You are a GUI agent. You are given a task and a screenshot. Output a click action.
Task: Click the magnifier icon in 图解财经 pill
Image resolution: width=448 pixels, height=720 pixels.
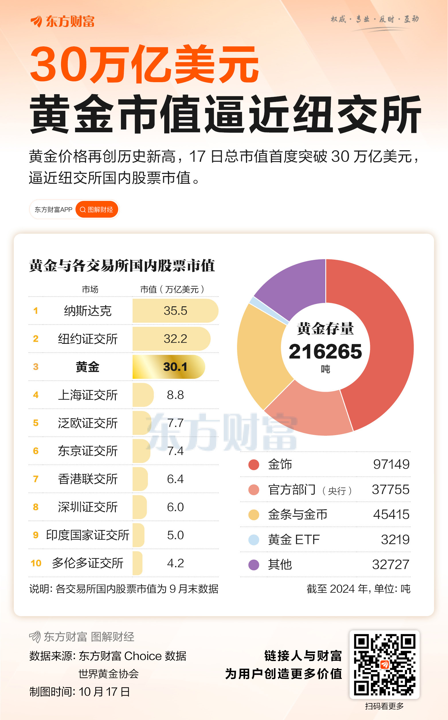pyautogui.click(x=83, y=210)
